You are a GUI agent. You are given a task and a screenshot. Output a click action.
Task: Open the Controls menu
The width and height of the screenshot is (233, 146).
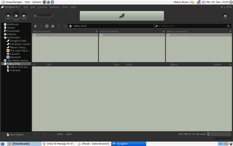[42, 7]
